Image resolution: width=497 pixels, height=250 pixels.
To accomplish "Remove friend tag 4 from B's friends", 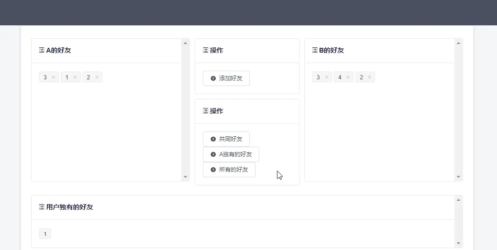I will [348, 77].
